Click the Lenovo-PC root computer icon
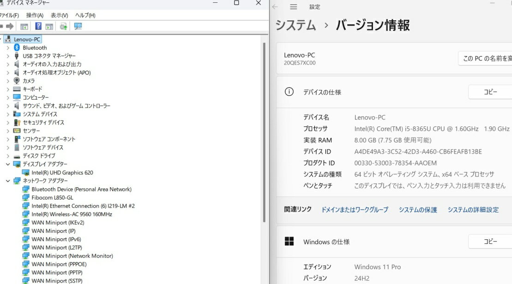 click(x=8, y=39)
